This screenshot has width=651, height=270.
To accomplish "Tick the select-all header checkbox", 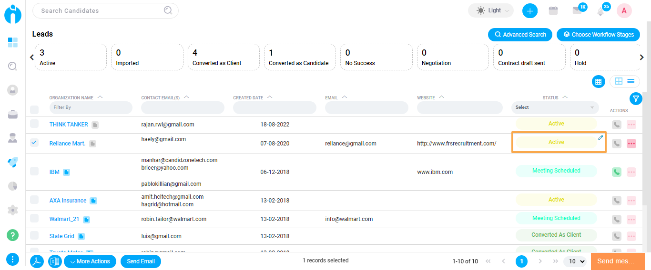I will [34, 110].
